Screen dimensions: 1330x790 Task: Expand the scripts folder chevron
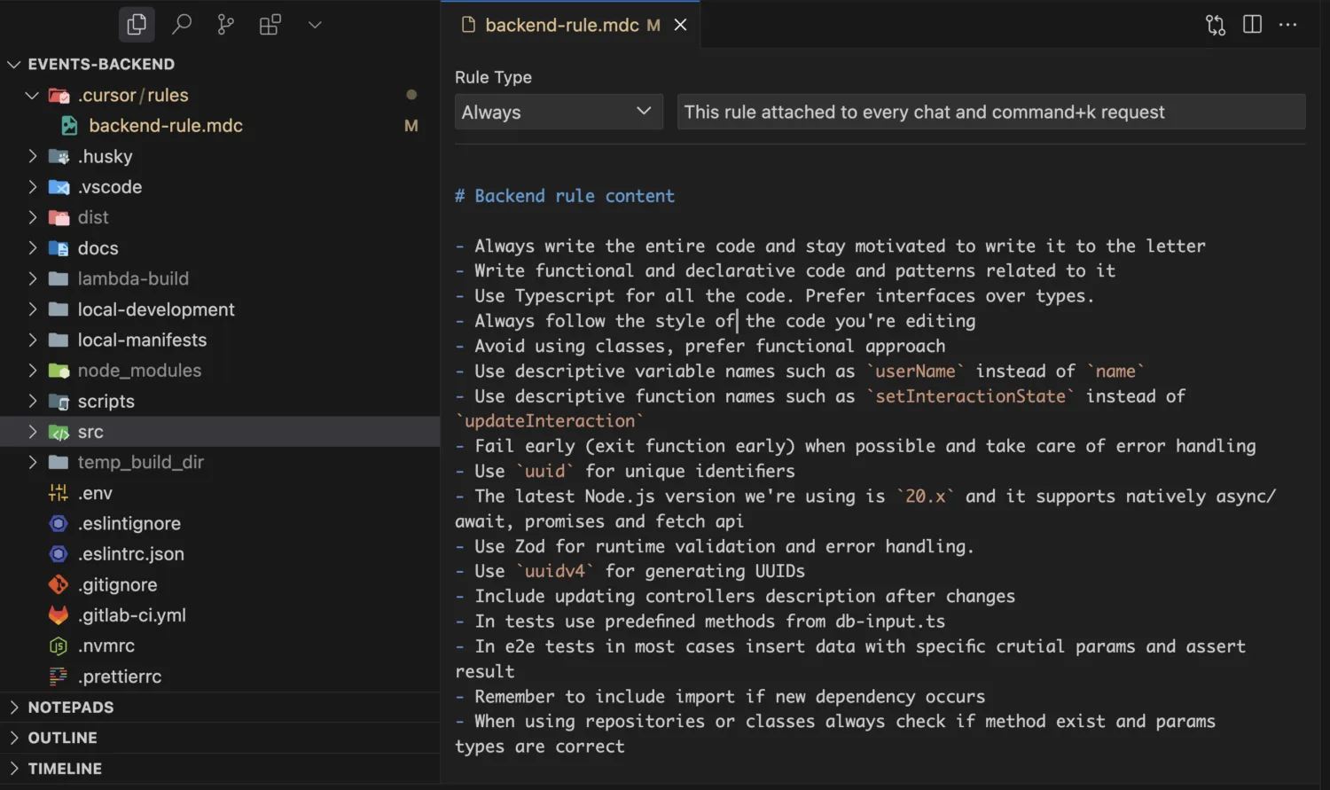coord(33,401)
